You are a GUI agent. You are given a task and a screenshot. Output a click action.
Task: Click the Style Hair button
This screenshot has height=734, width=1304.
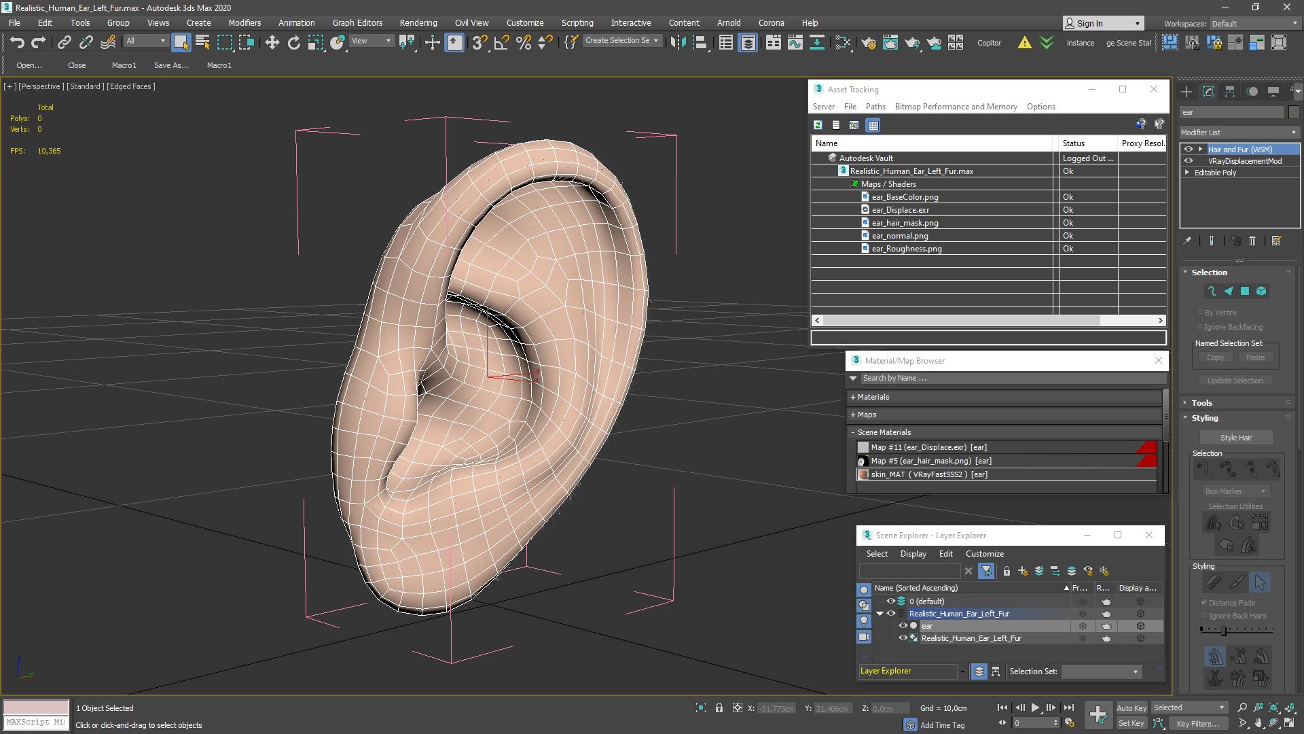(x=1235, y=438)
